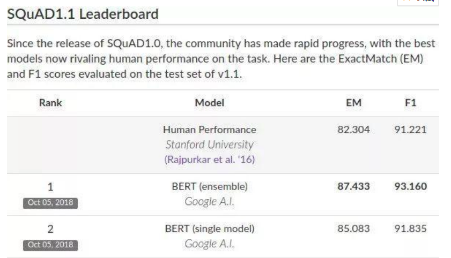Click the 82.304 human EM score
Viewport: 451px width, 258px height.
click(353, 130)
